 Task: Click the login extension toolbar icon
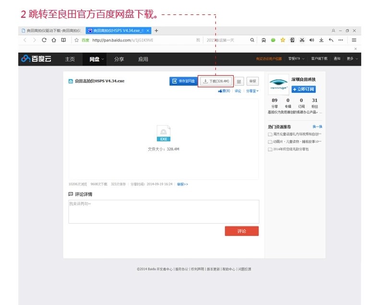[292, 40]
